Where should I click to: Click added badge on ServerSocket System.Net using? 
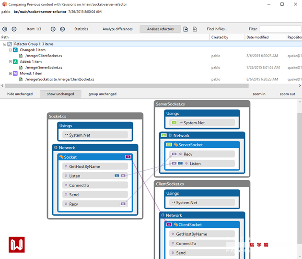click(x=174, y=123)
